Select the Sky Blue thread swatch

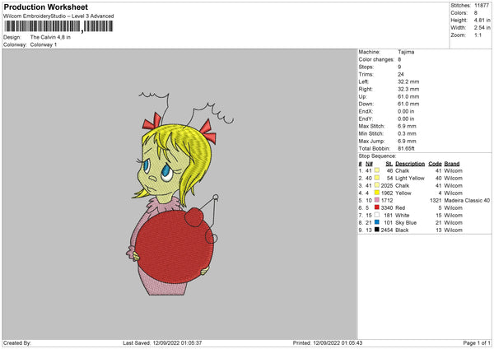(x=377, y=222)
